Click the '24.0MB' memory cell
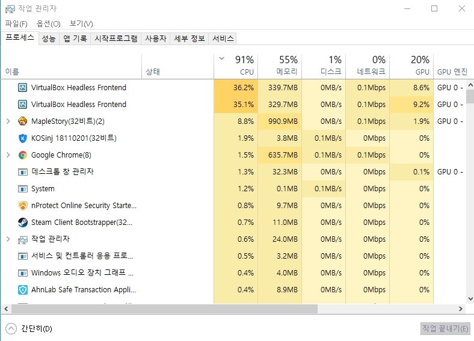Viewport: 474px width, 341px height. [280, 239]
